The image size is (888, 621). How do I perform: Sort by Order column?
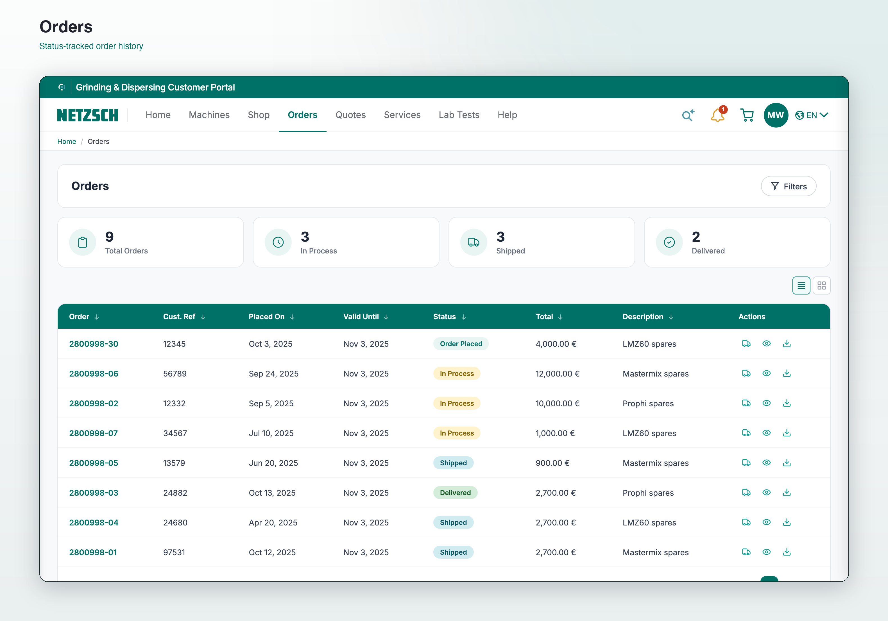click(84, 317)
